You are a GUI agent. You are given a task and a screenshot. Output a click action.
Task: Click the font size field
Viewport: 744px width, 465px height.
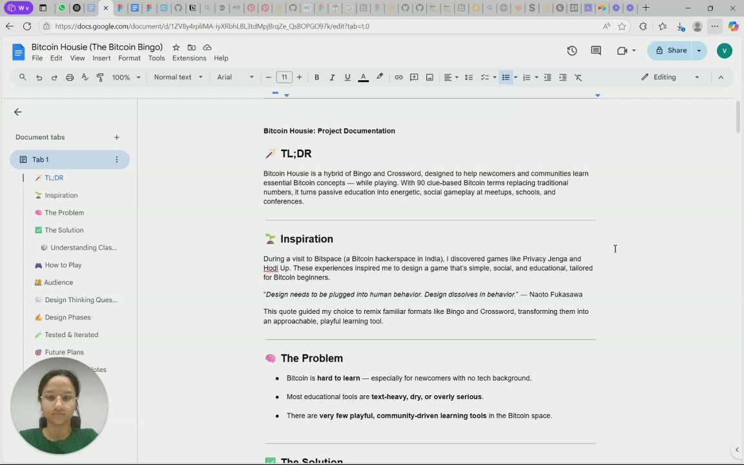tap(284, 77)
